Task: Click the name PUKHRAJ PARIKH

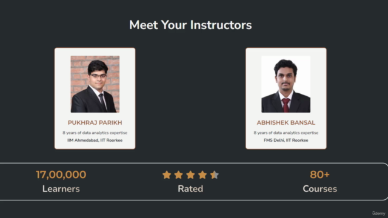Action: (x=95, y=122)
